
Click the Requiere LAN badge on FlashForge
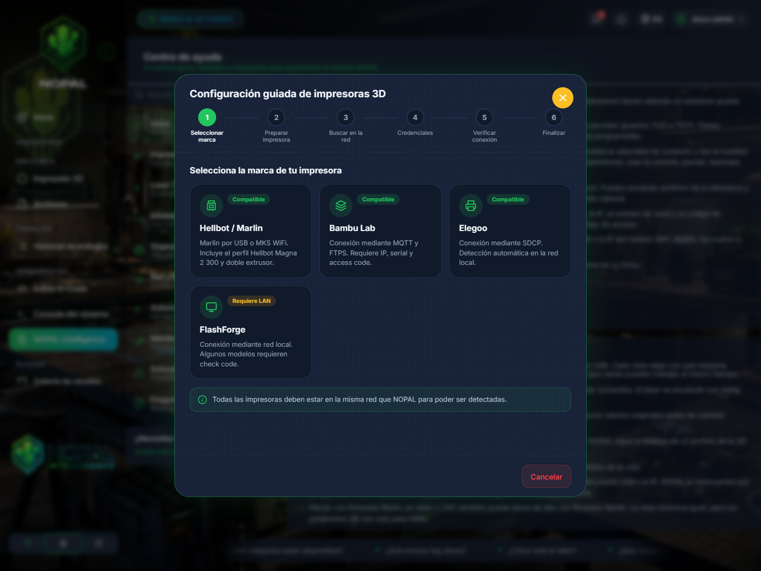[x=252, y=301]
